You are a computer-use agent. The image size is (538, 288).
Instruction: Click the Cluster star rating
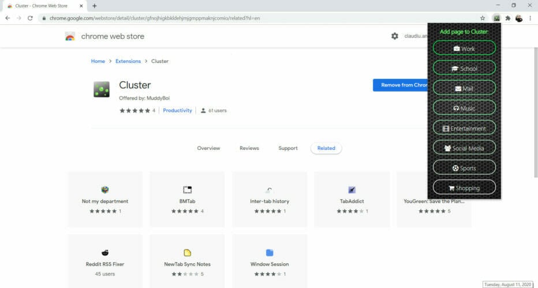135,111
